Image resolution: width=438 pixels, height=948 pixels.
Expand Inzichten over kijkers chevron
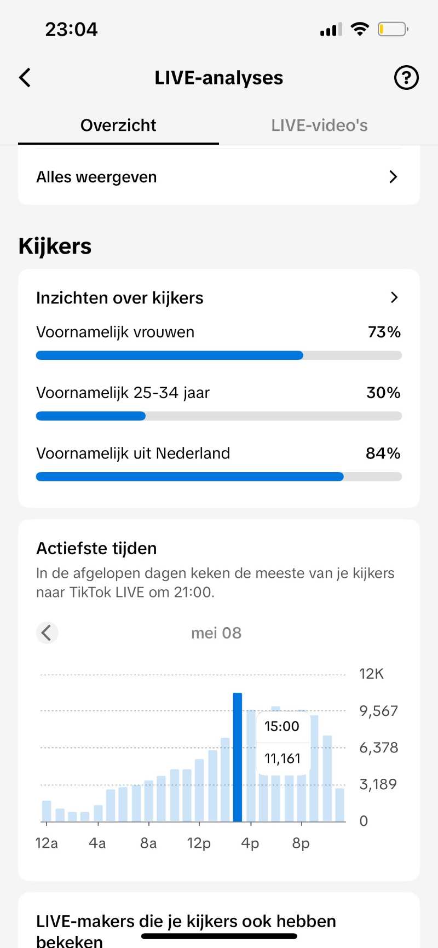(394, 297)
